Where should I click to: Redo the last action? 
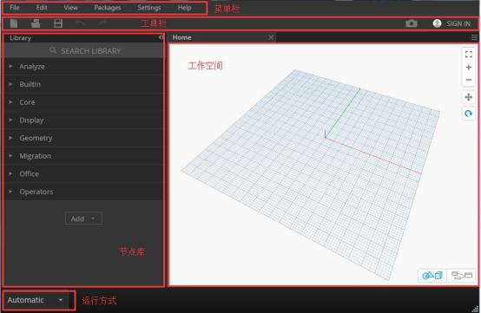coord(102,23)
